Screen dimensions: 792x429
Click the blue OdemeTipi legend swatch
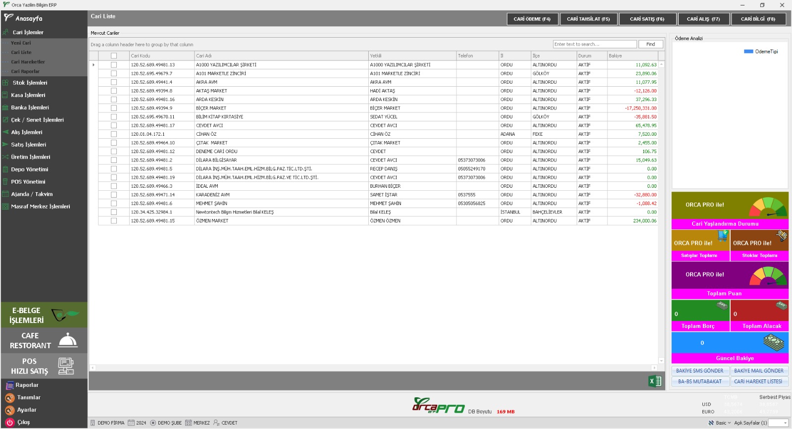point(748,52)
